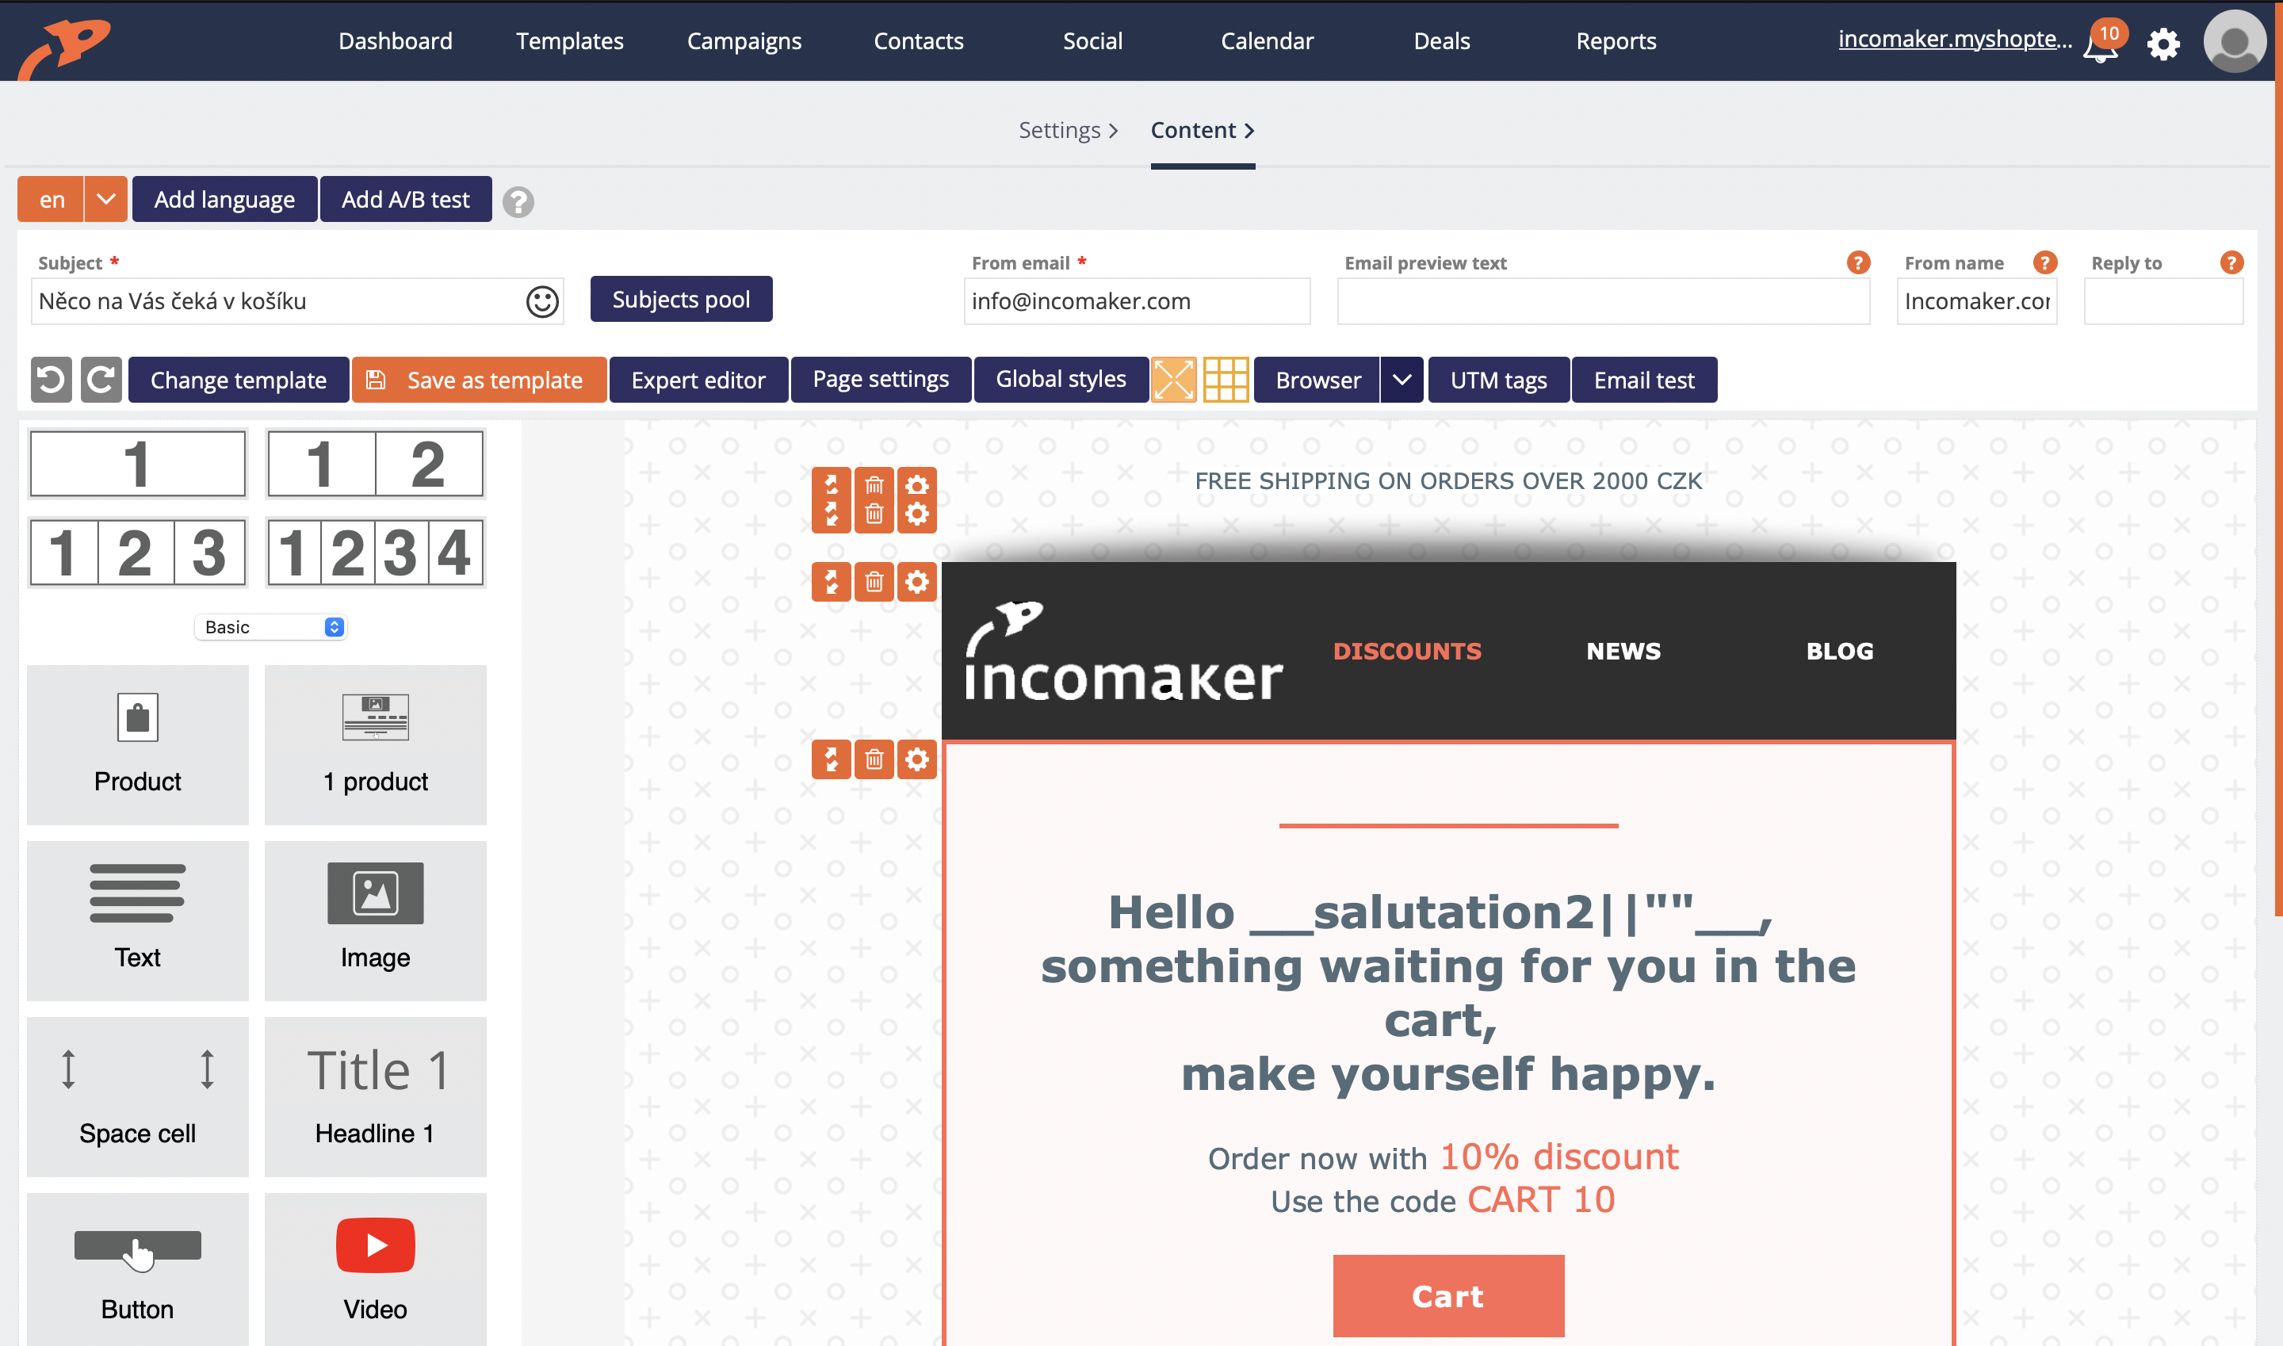Click the delete trash icon on header block

pos(873,582)
